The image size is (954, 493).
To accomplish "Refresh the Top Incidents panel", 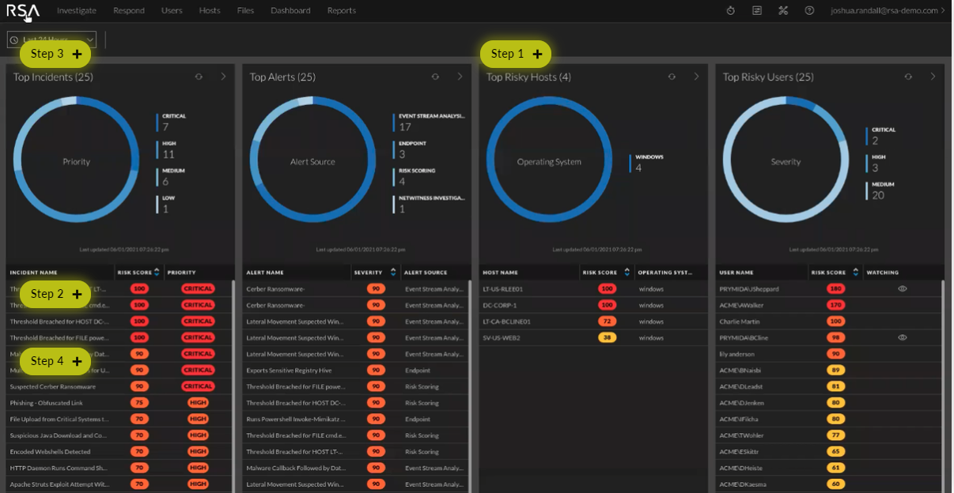I will pyautogui.click(x=197, y=77).
